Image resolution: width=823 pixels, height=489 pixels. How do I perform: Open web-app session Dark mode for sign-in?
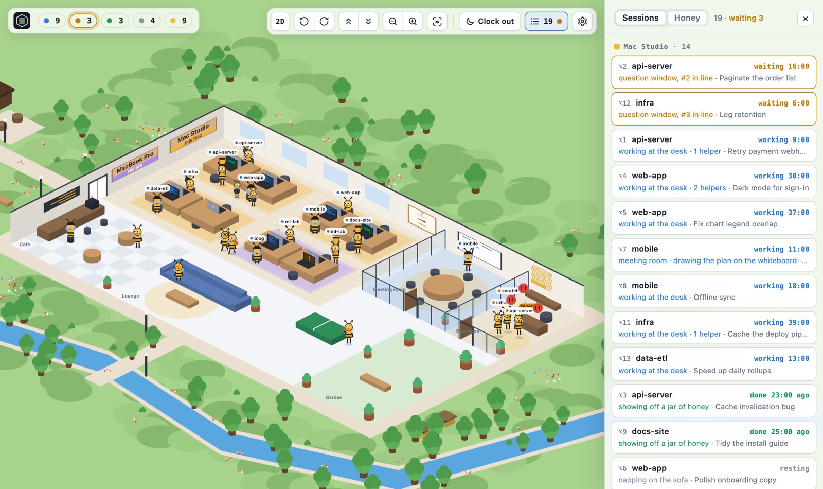point(713,182)
